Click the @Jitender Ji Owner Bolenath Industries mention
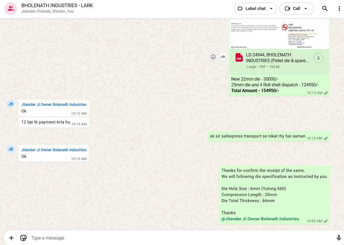Screen dimensions: 344x245 [260, 219]
